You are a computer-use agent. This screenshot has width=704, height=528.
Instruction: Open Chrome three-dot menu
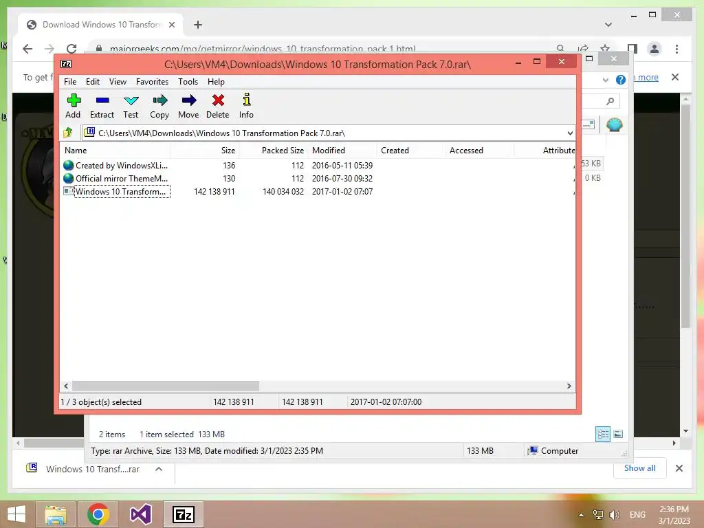tap(676, 49)
